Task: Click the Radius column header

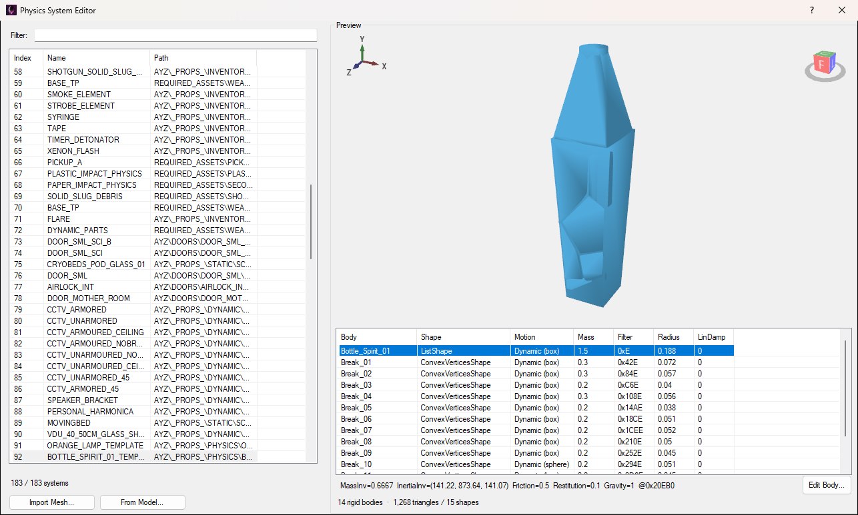Action: point(673,337)
